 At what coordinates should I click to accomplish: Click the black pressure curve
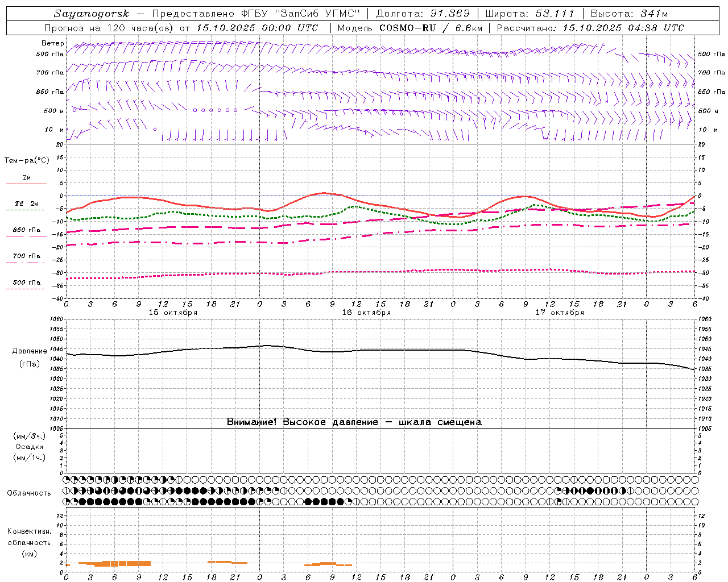(x=380, y=350)
